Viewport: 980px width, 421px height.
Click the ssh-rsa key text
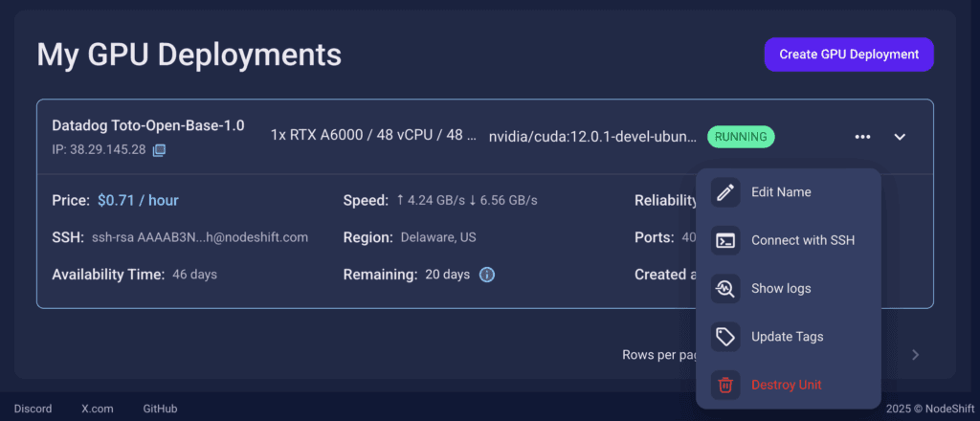(x=200, y=237)
